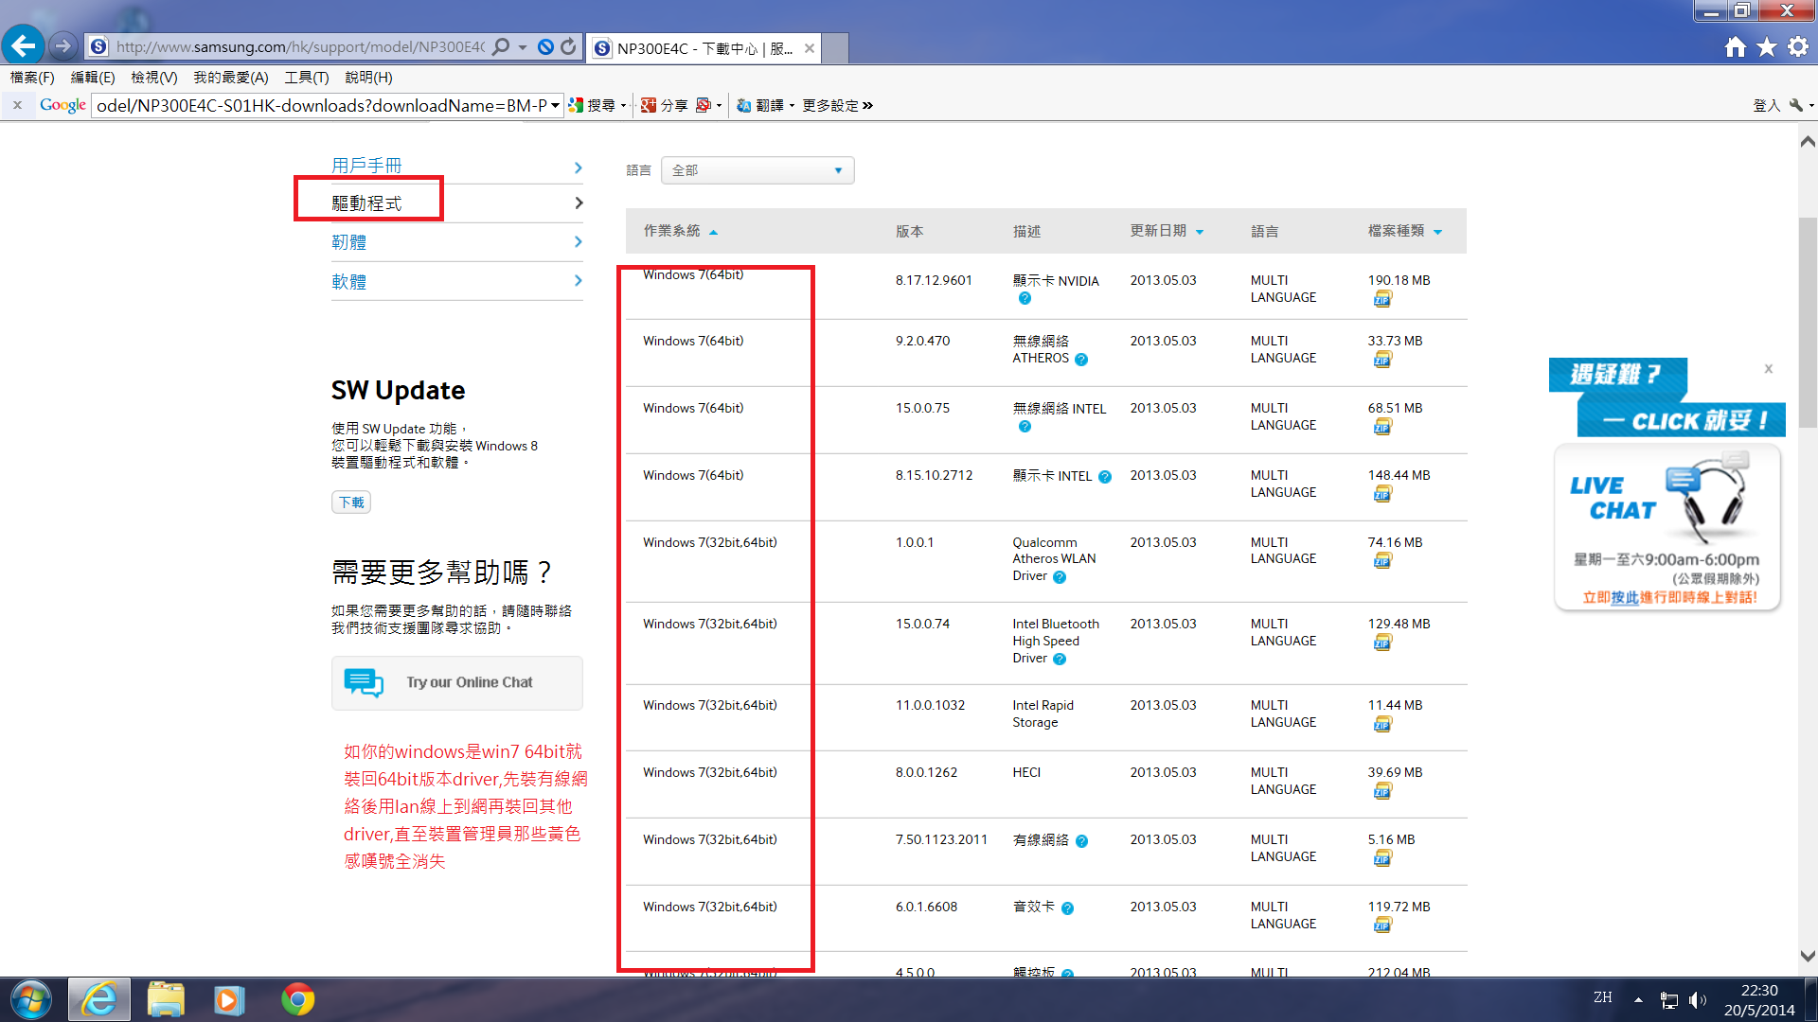Image resolution: width=1818 pixels, height=1022 pixels.
Task: Open File Explorer from taskbar
Action: [x=166, y=999]
